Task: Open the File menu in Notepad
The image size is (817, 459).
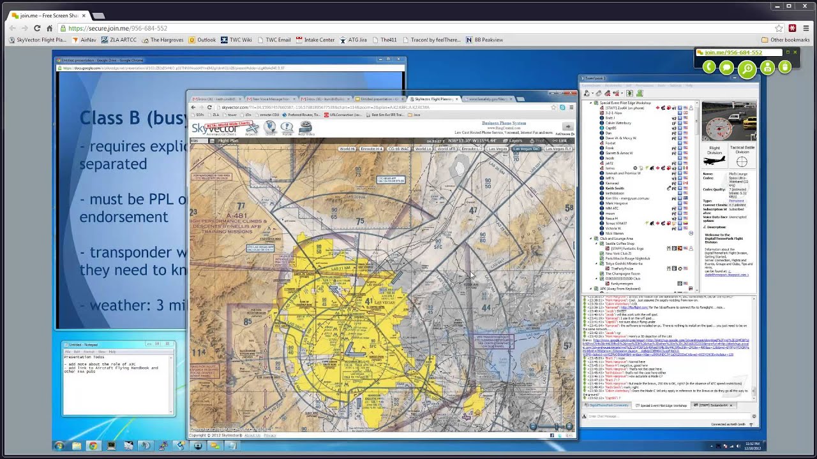Action: pyautogui.click(x=68, y=351)
